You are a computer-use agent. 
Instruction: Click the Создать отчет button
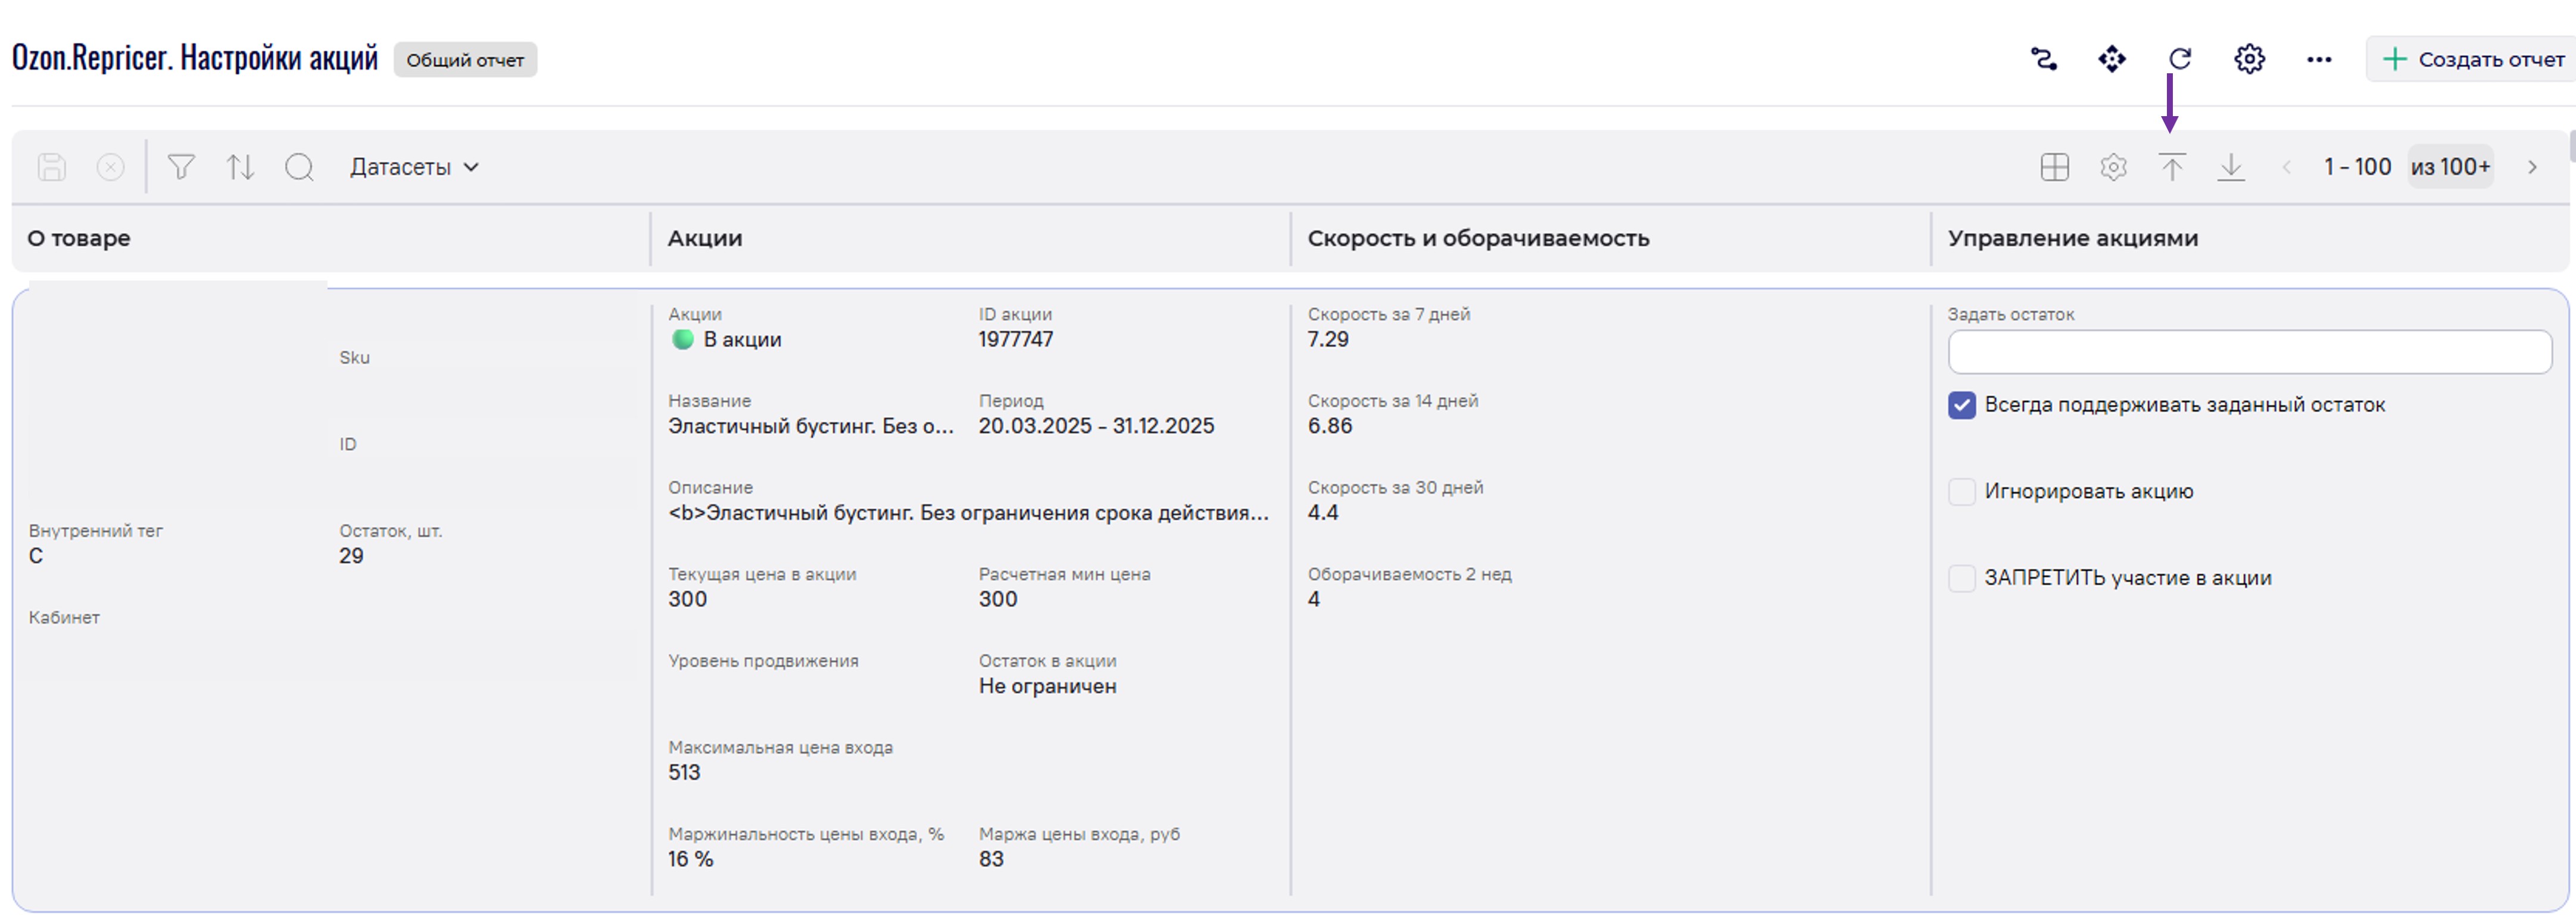click(2473, 59)
